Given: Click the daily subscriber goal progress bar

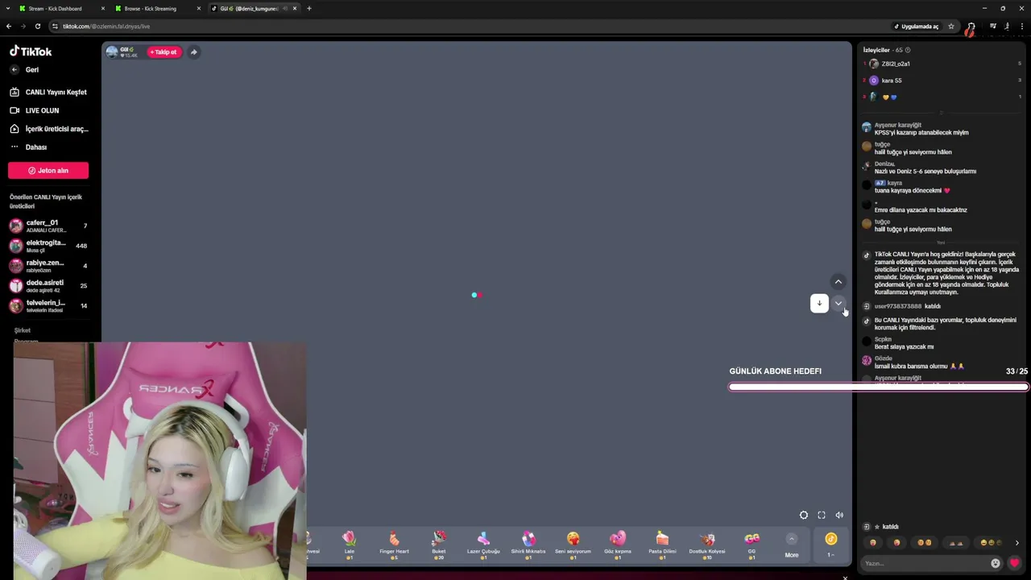Looking at the screenshot, I should (x=878, y=387).
